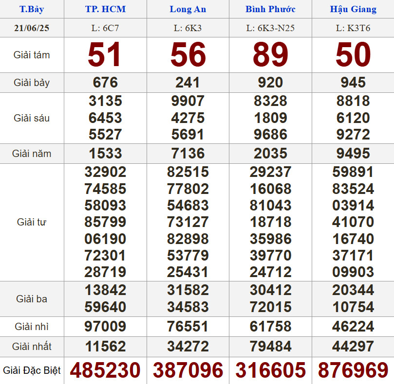
Task: Click Long An special prize 387096
Action: [188, 370]
